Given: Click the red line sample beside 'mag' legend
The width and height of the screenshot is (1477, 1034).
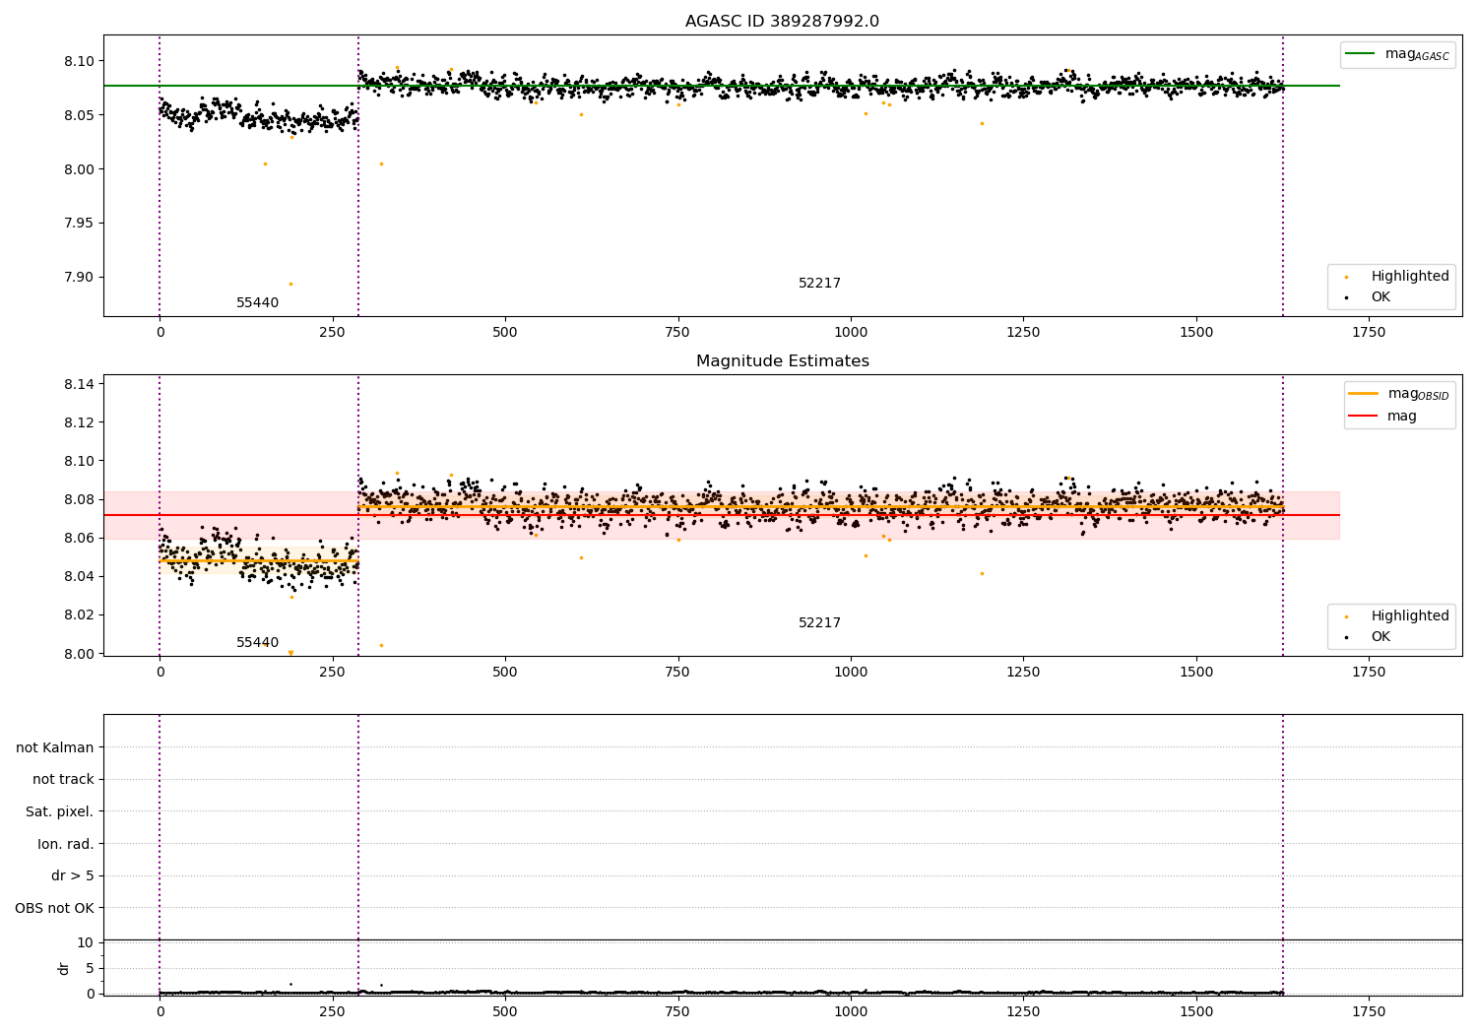Looking at the screenshot, I should point(1364,417).
